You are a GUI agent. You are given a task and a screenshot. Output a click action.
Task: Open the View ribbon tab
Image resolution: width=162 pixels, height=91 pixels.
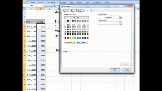click(88, 2)
